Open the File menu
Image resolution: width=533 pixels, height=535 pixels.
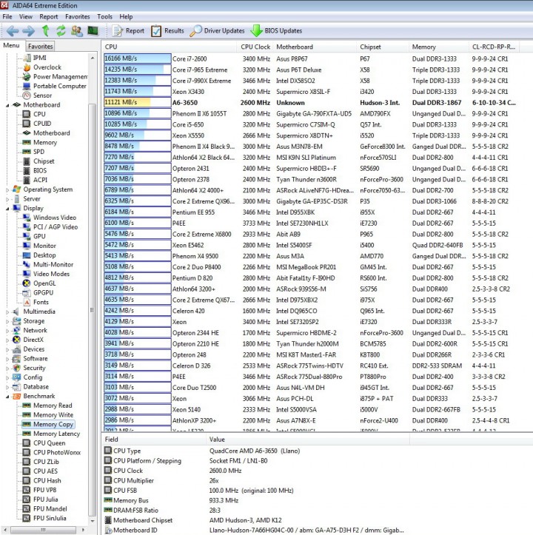(x=7, y=17)
